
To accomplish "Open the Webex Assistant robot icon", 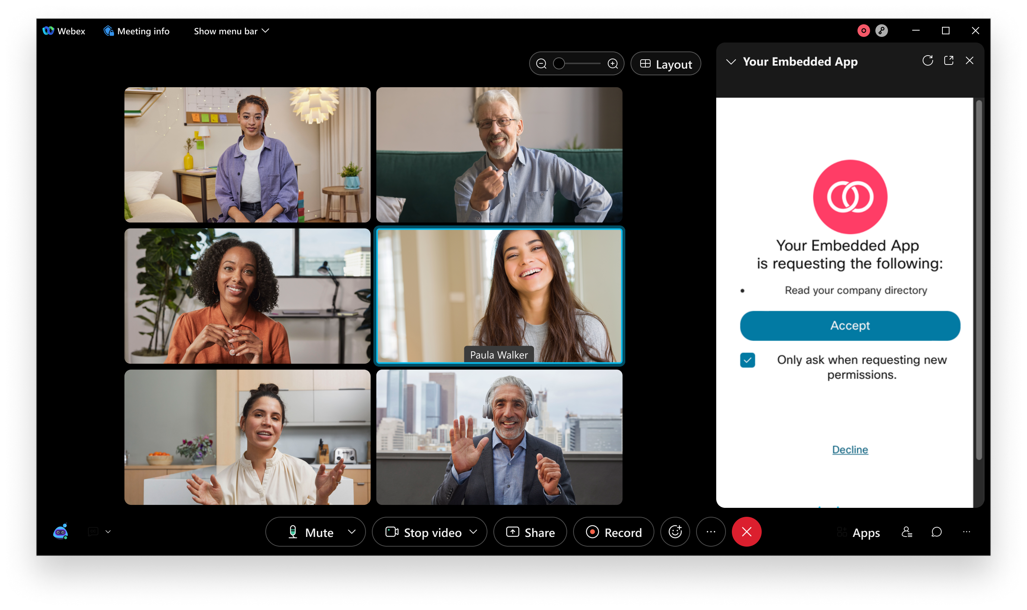I will 61,531.
